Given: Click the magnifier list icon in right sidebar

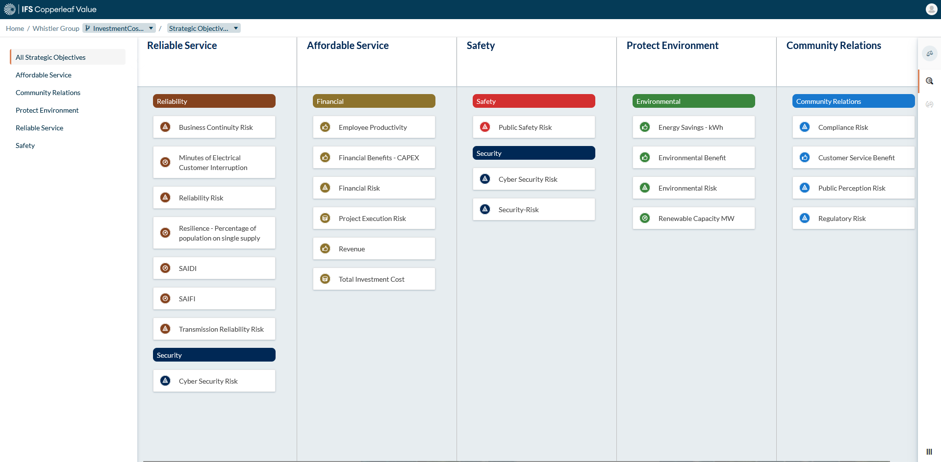Looking at the screenshot, I should click(x=929, y=81).
